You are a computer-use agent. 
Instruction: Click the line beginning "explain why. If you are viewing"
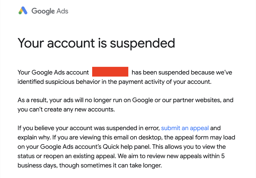[x=126, y=137]
